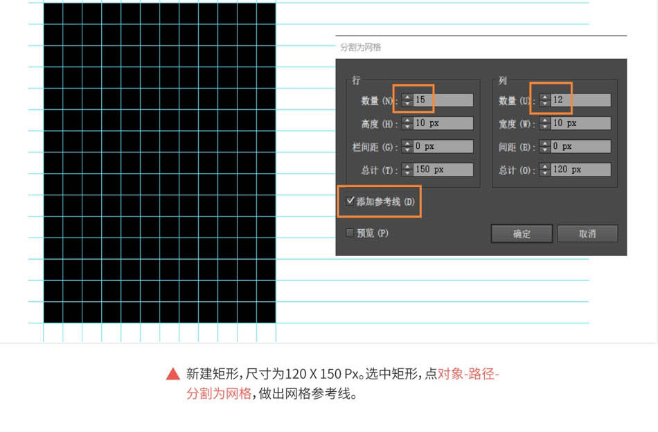
Task: Cancel the dialog with the 取消 button
Action: [587, 233]
